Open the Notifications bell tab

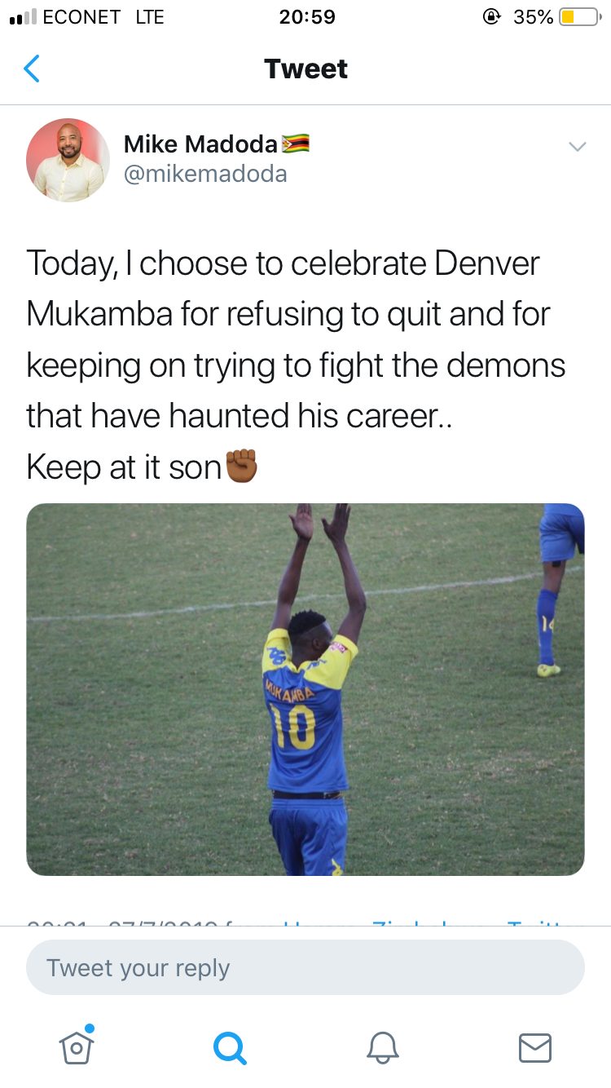coord(382,1047)
